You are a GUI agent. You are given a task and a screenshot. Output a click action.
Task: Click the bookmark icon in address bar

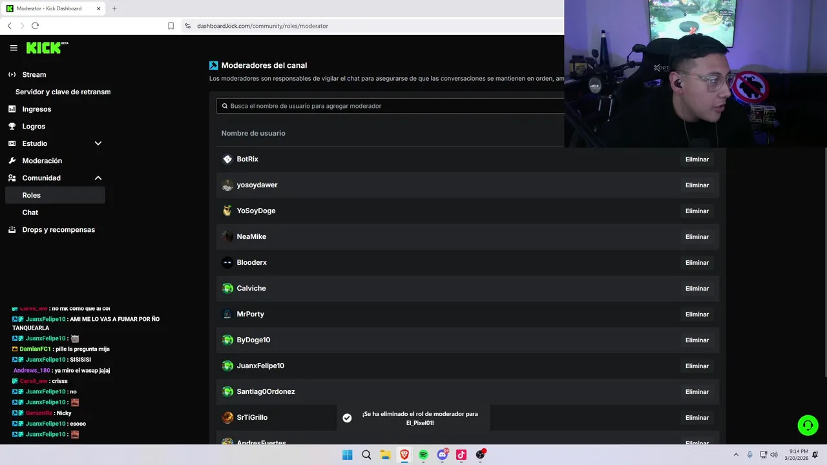pyautogui.click(x=171, y=26)
